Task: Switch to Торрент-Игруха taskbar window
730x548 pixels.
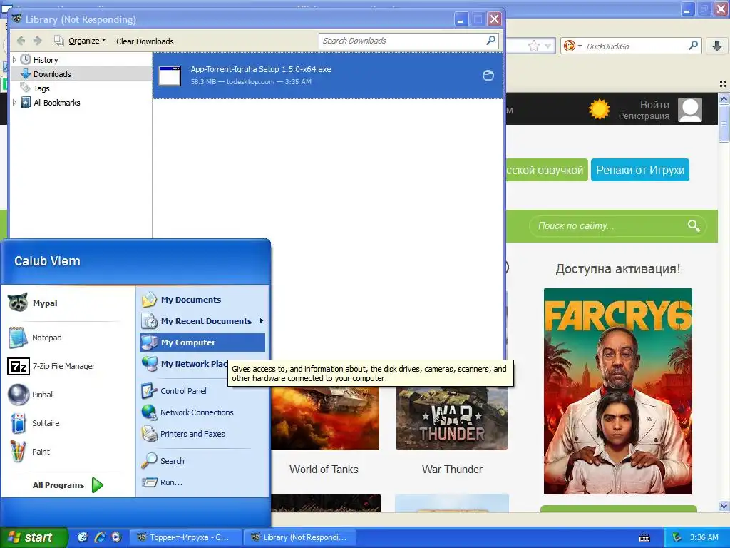Action: (186, 537)
